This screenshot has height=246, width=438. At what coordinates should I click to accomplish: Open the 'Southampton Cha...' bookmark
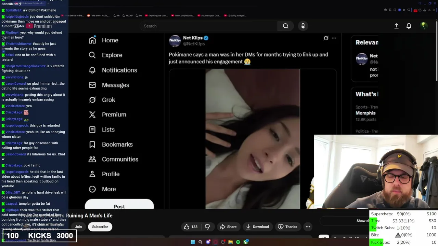point(209,15)
